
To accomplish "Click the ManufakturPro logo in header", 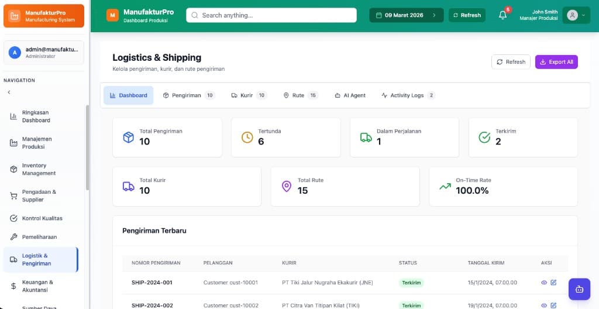I will [x=112, y=15].
